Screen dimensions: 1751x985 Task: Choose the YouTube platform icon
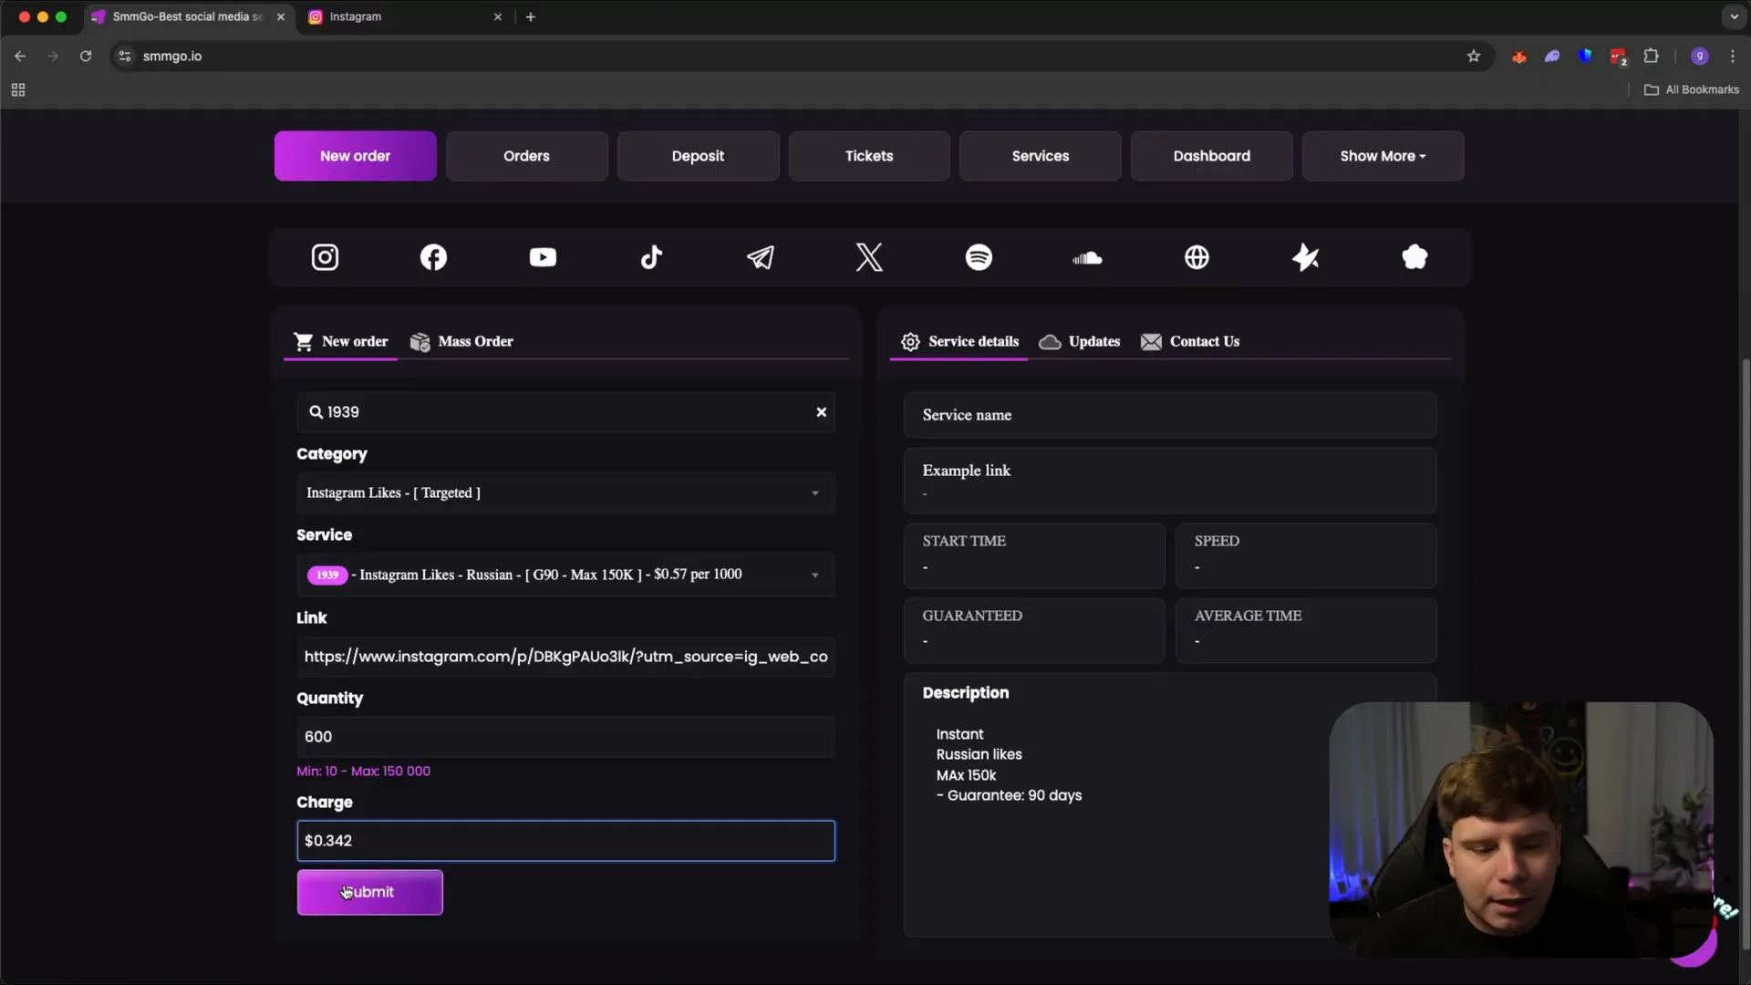tap(543, 257)
